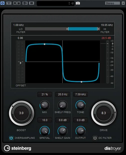Grab the lo filter handle on band slider
Image resolution: width=126 pixels, height=155 pixels.
point(67,29)
